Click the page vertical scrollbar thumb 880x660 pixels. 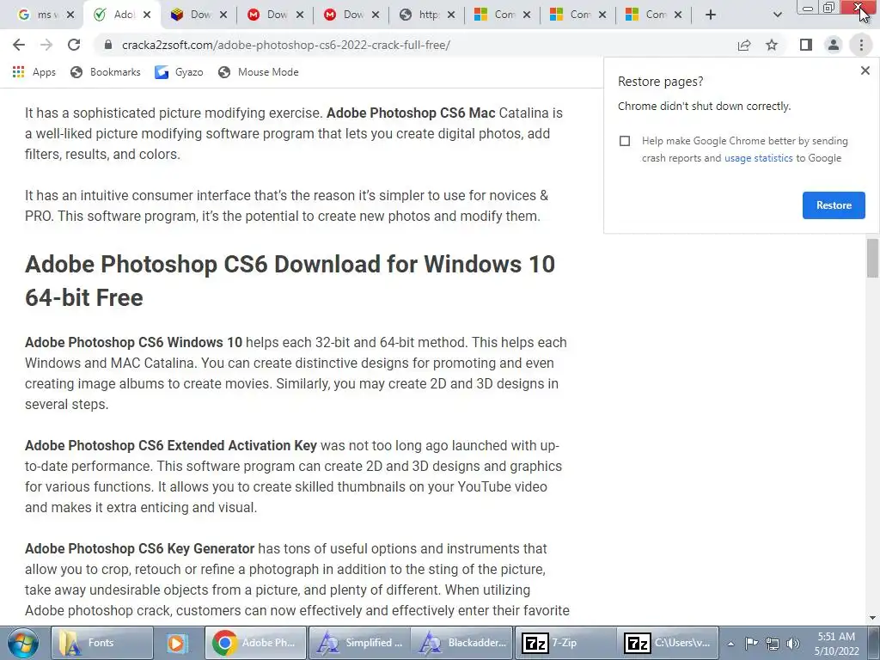click(x=872, y=258)
